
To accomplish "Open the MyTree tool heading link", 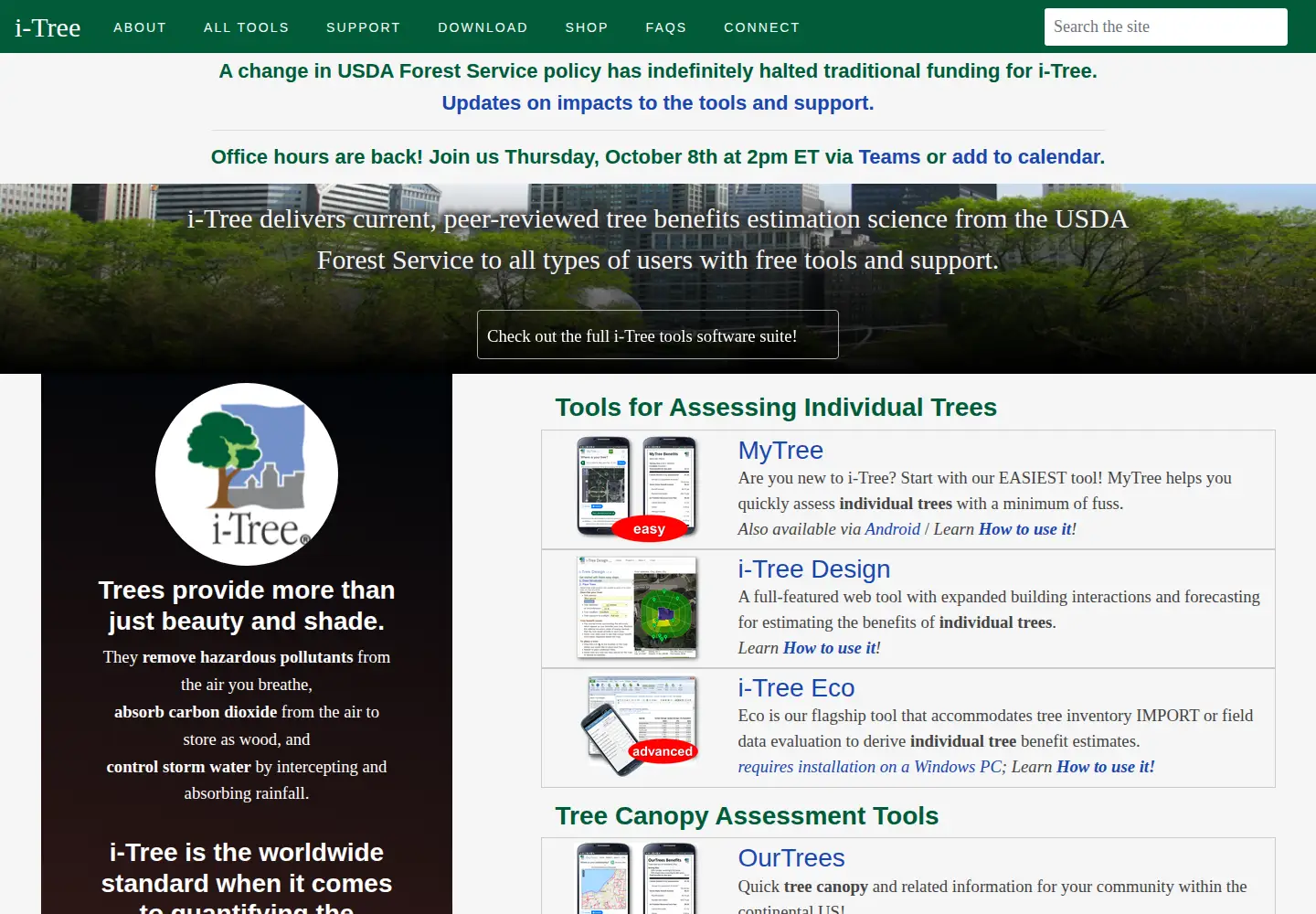I will [780, 451].
